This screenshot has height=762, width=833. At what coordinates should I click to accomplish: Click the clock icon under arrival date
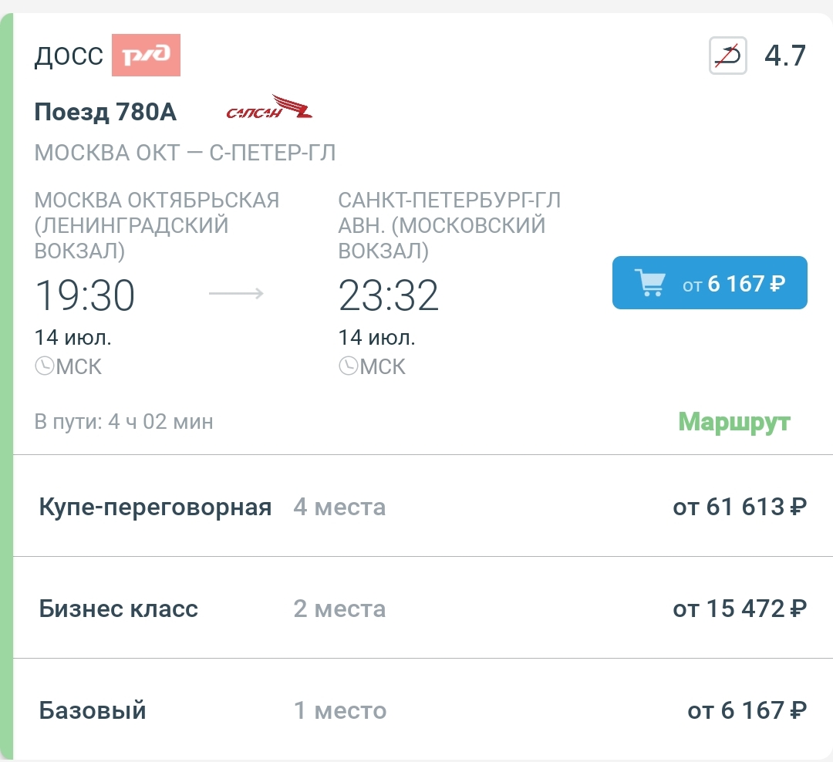coord(348,366)
